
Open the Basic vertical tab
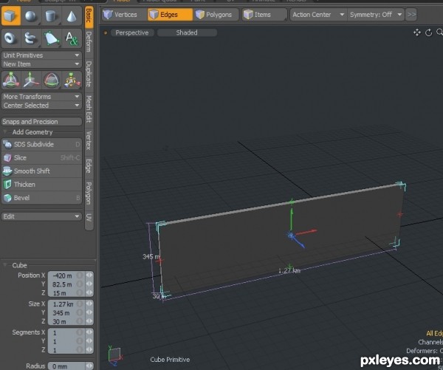point(89,17)
